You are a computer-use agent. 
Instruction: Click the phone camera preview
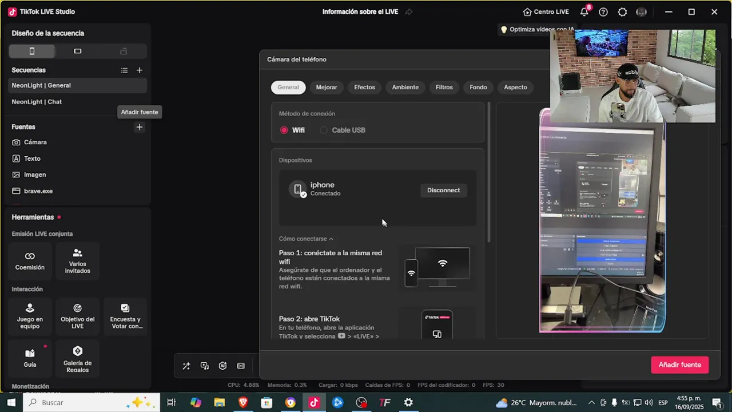[602, 220]
